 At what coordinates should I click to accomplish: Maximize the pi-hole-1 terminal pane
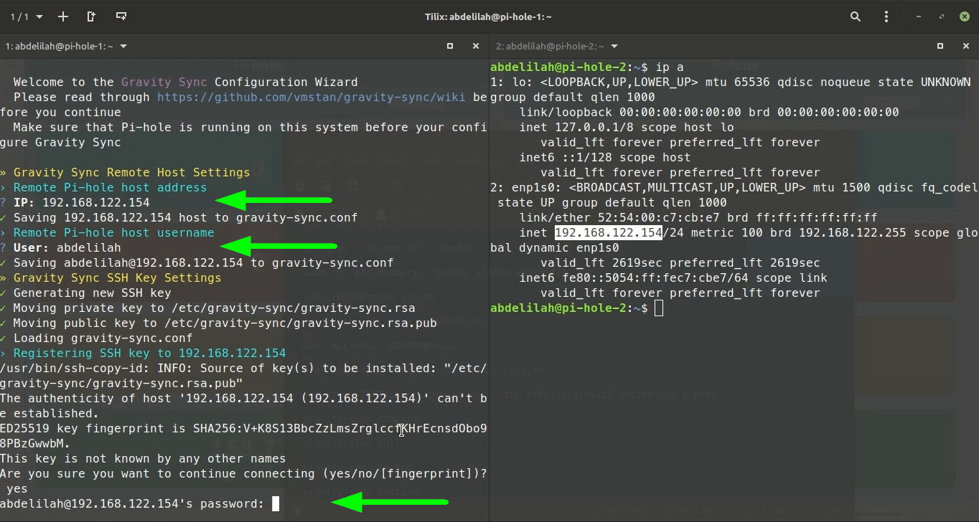pos(450,46)
